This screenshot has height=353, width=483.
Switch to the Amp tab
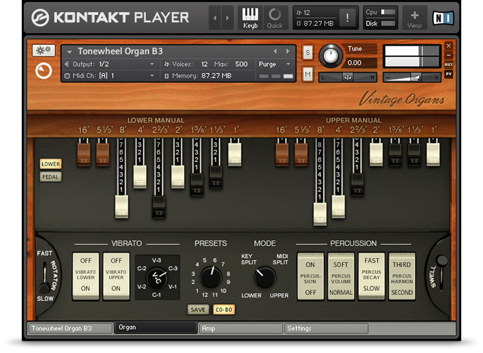[x=241, y=328]
